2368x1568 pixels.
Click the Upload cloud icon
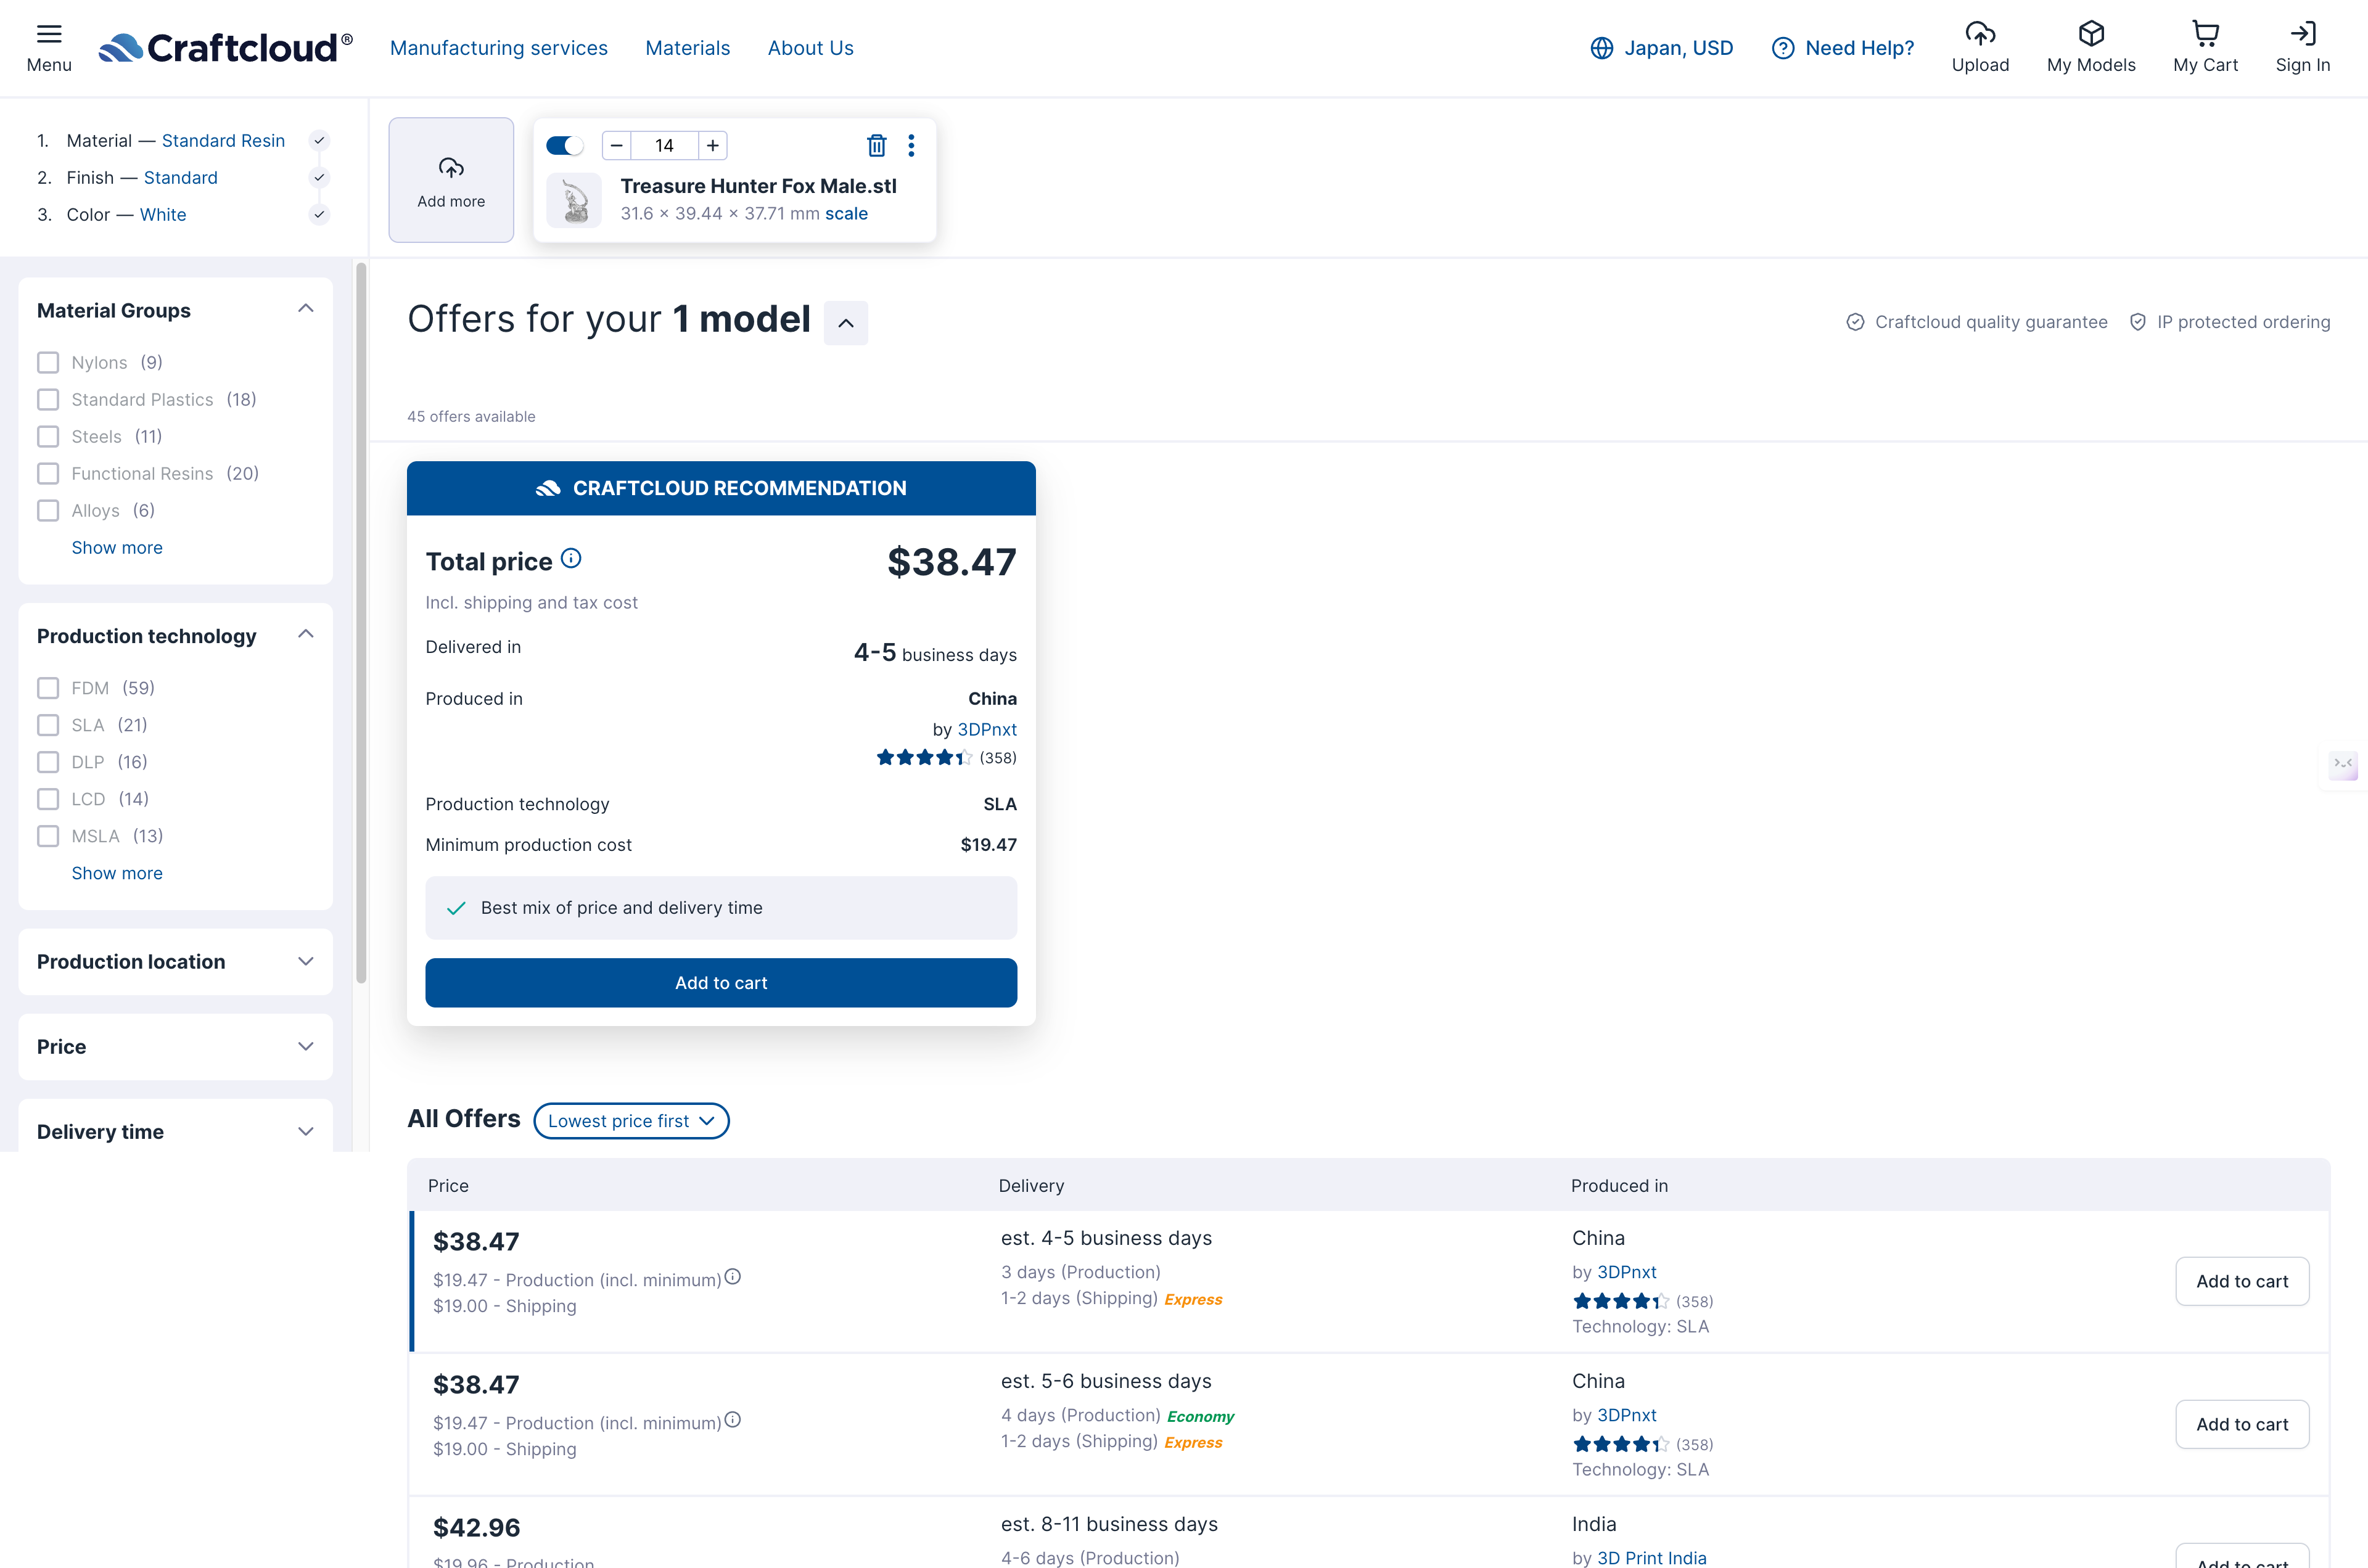pyautogui.click(x=1979, y=35)
